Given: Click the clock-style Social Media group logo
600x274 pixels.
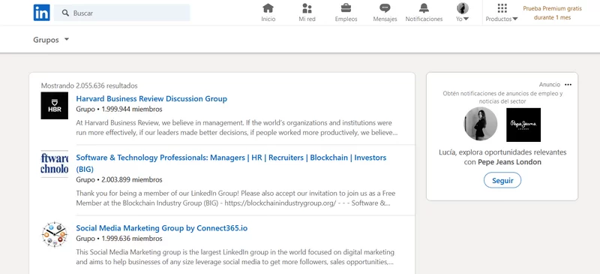Looking at the screenshot, I should [x=54, y=234].
